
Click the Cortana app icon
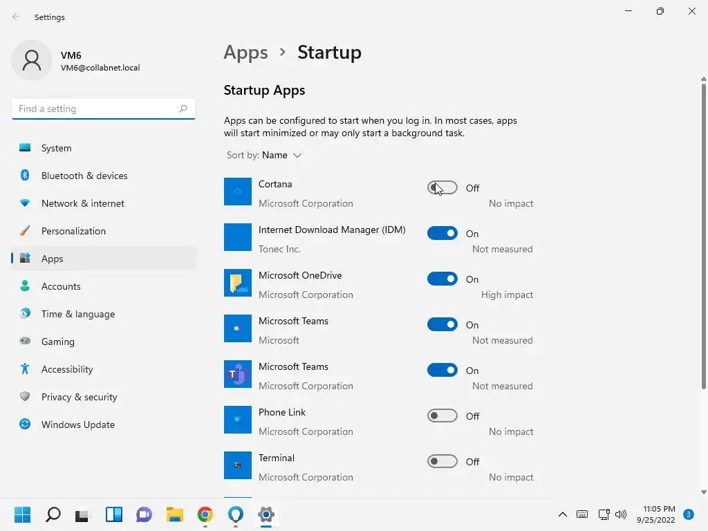point(238,192)
